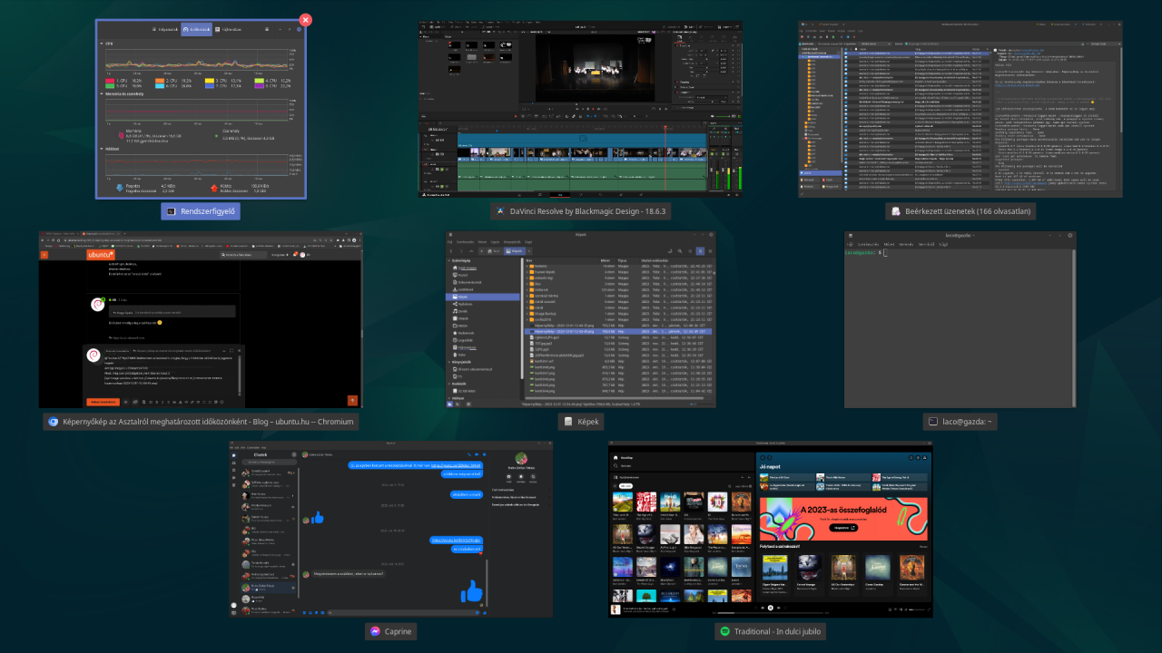Click the highlighted Képernyőkép file row in Képek
The height and width of the screenshot is (653, 1162).
618,331
